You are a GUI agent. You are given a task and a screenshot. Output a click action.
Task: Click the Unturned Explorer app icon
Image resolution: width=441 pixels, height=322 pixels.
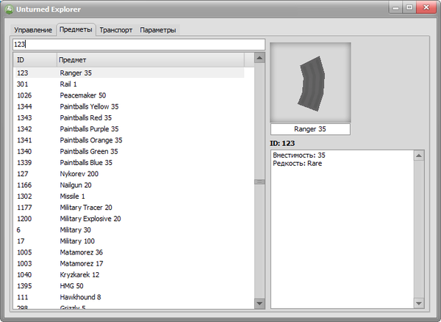10,10
